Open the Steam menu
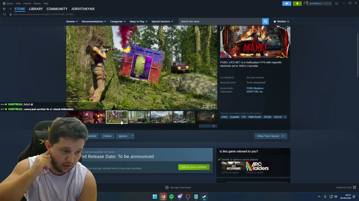This screenshot has width=359, height=201. tap(8, 3)
